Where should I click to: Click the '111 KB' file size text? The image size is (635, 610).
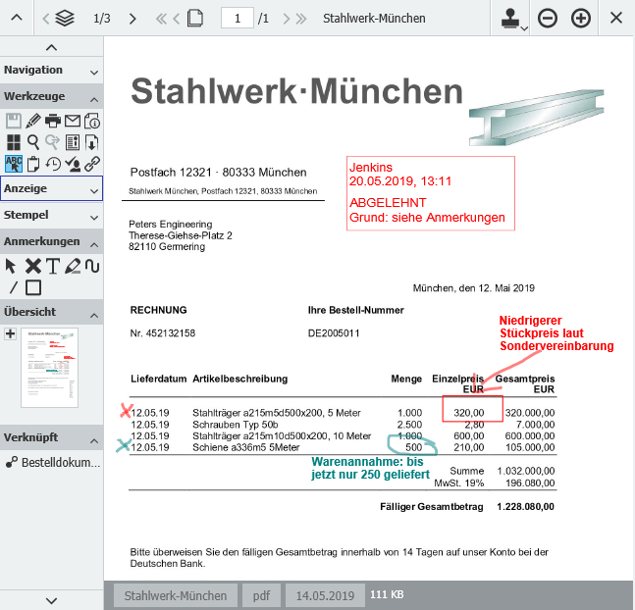coord(387,594)
